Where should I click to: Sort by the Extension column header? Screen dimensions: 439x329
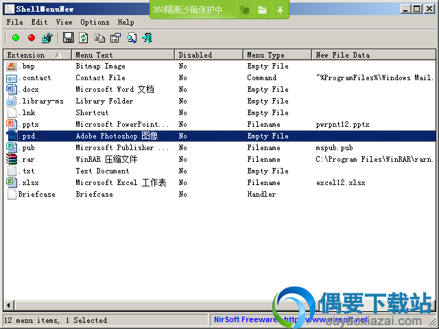click(37, 55)
